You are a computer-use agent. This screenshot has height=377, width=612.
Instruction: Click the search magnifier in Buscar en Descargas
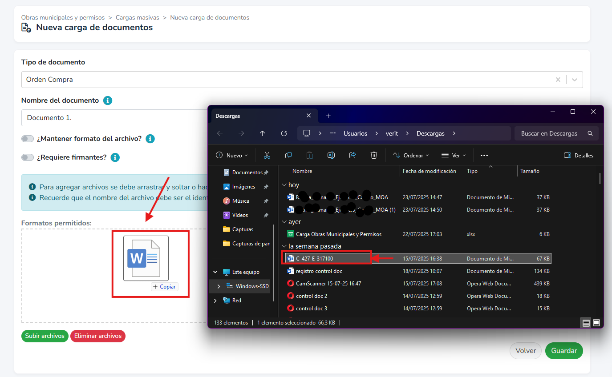coord(590,133)
